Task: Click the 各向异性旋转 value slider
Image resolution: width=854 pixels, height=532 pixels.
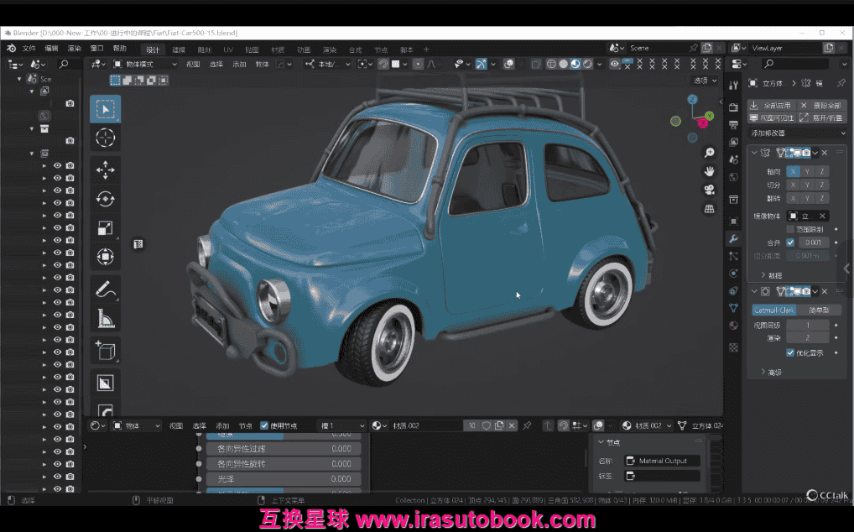Action: click(x=284, y=463)
